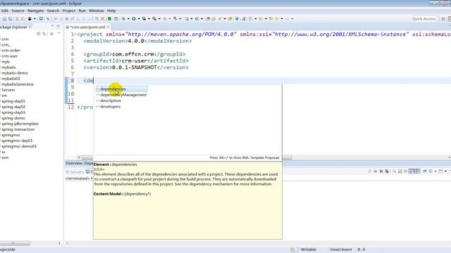Click the Package Explorer horizontal scrollbar thumb
Screen dimensions: 451x253
(14, 243)
